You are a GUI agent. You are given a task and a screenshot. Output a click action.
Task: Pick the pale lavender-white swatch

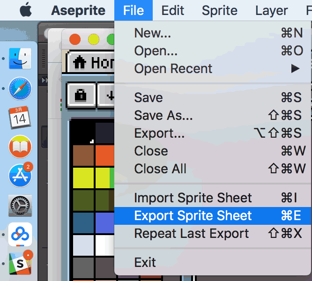(83, 245)
